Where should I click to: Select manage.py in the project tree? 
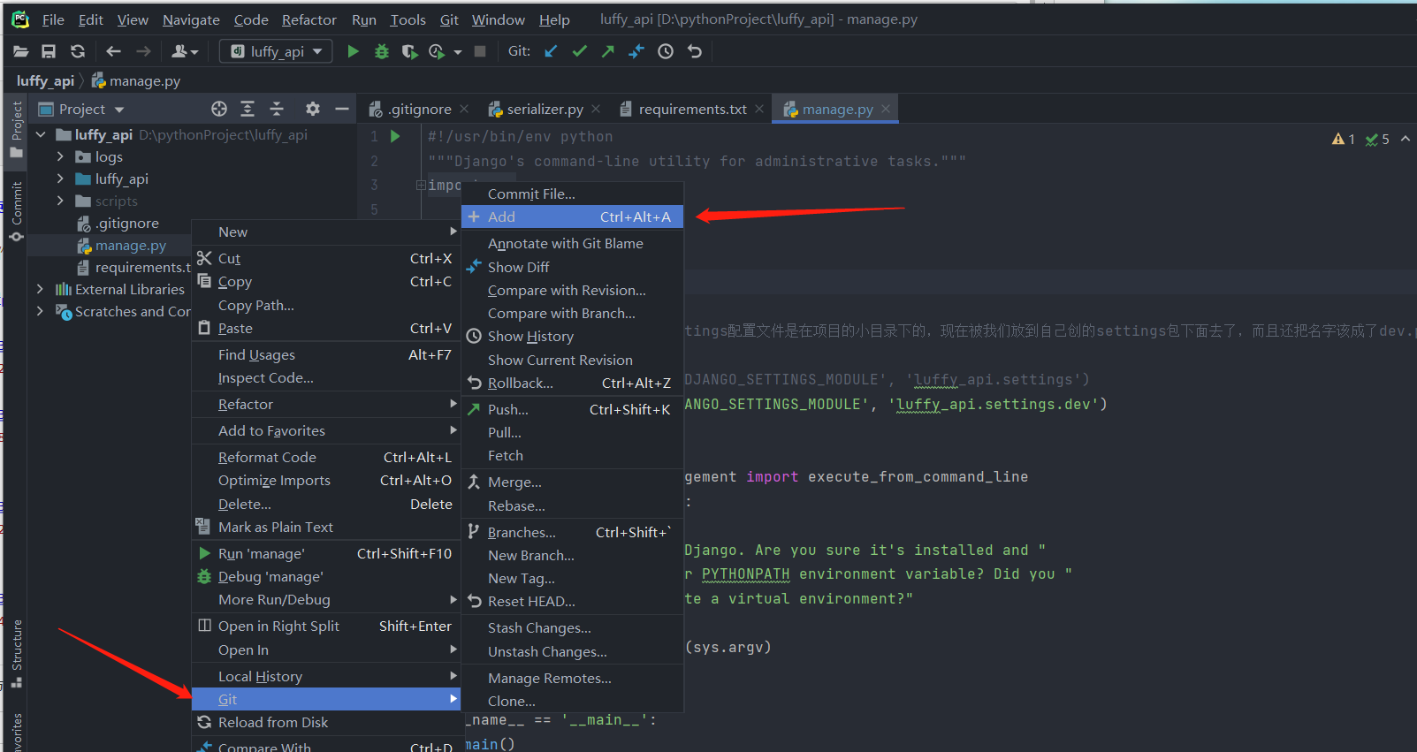(131, 245)
